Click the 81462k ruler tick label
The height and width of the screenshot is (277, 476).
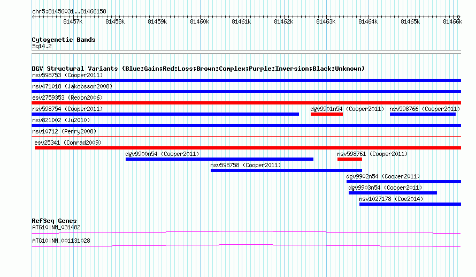pyautogui.click(x=283, y=21)
